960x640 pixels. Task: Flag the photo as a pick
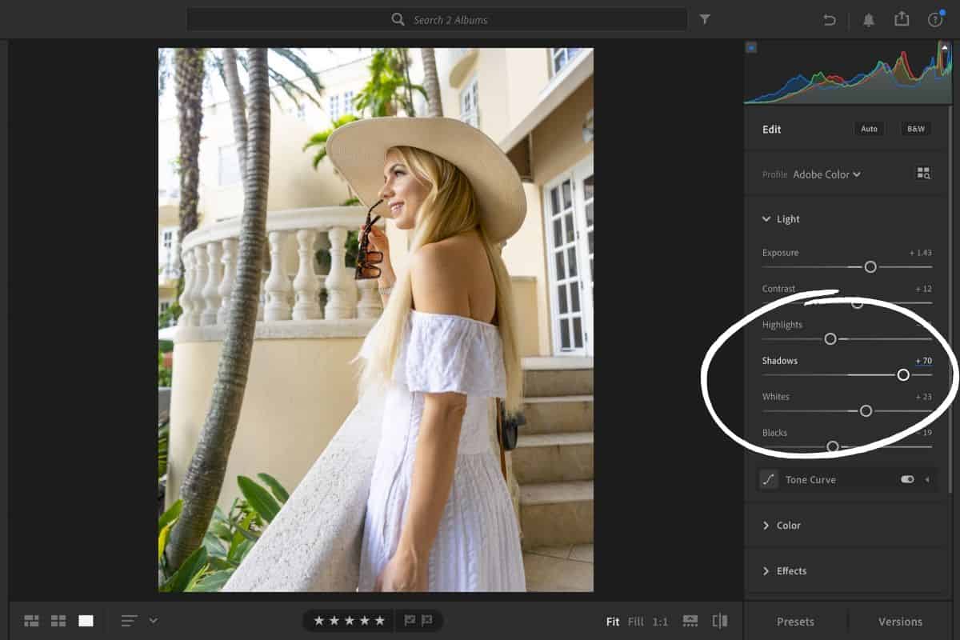click(x=410, y=620)
